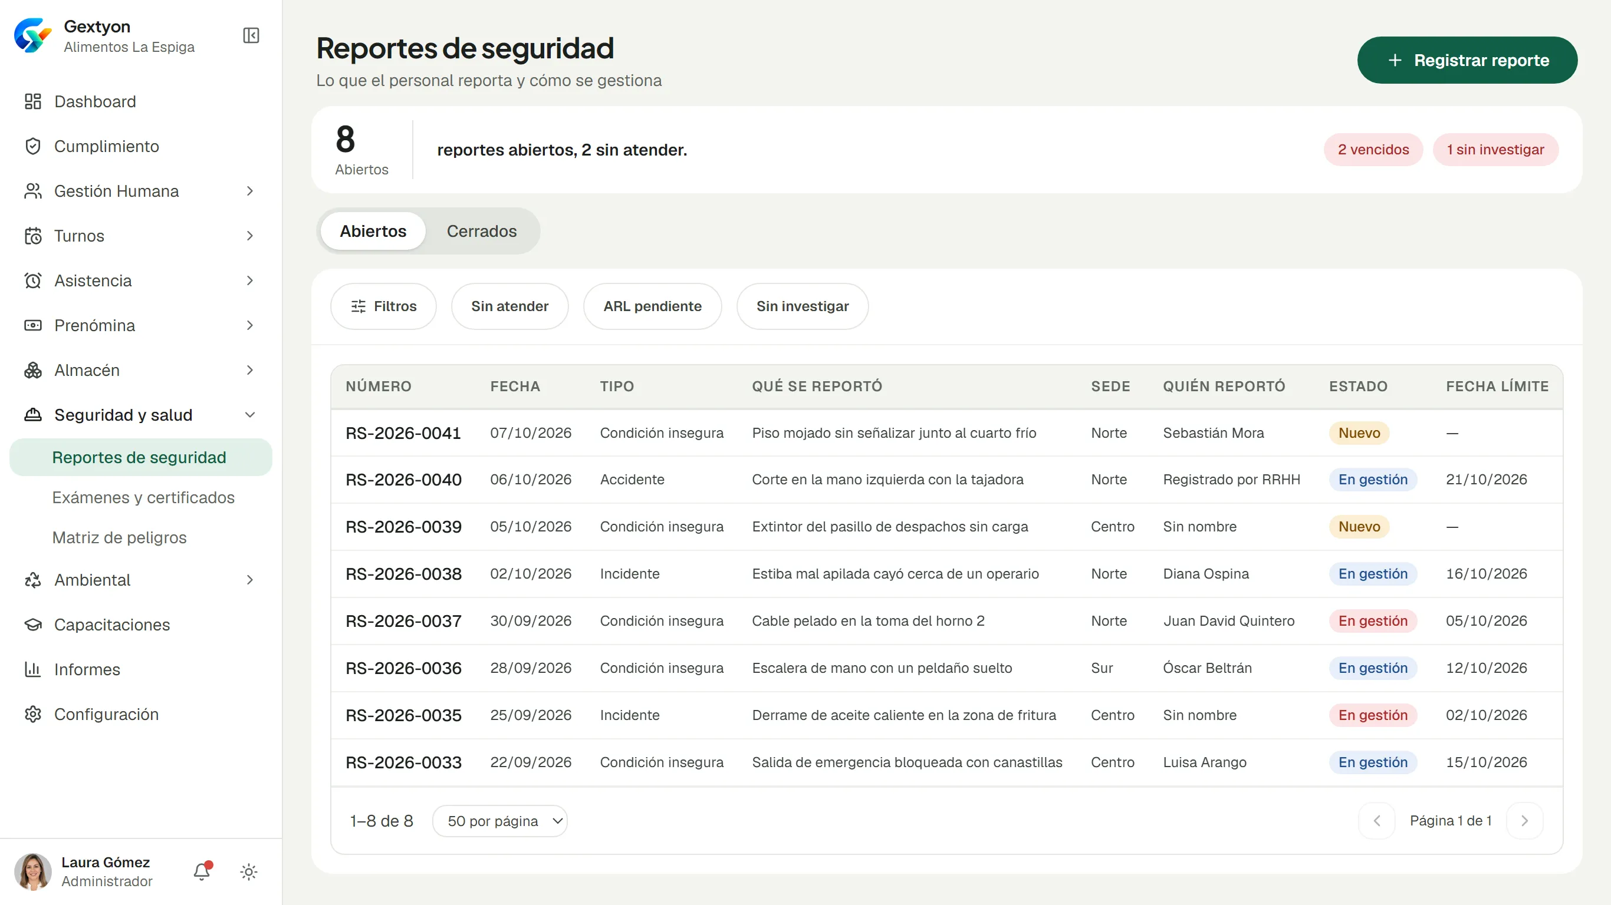Toggle light theme sun icon
This screenshot has height=905, width=1611.
[249, 872]
